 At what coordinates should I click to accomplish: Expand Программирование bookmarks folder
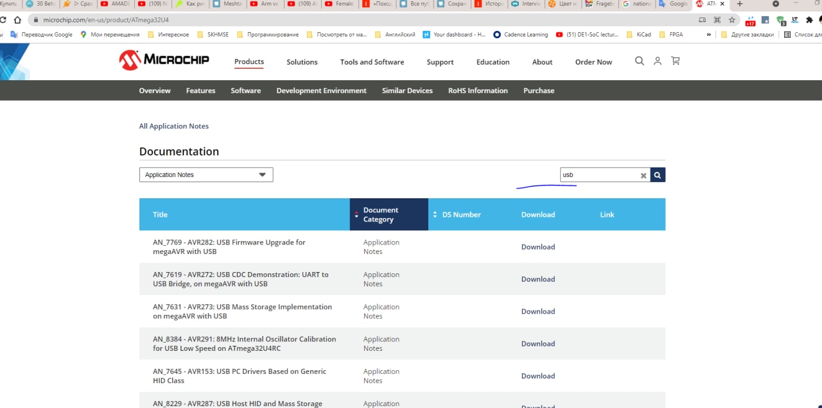[x=268, y=35]
